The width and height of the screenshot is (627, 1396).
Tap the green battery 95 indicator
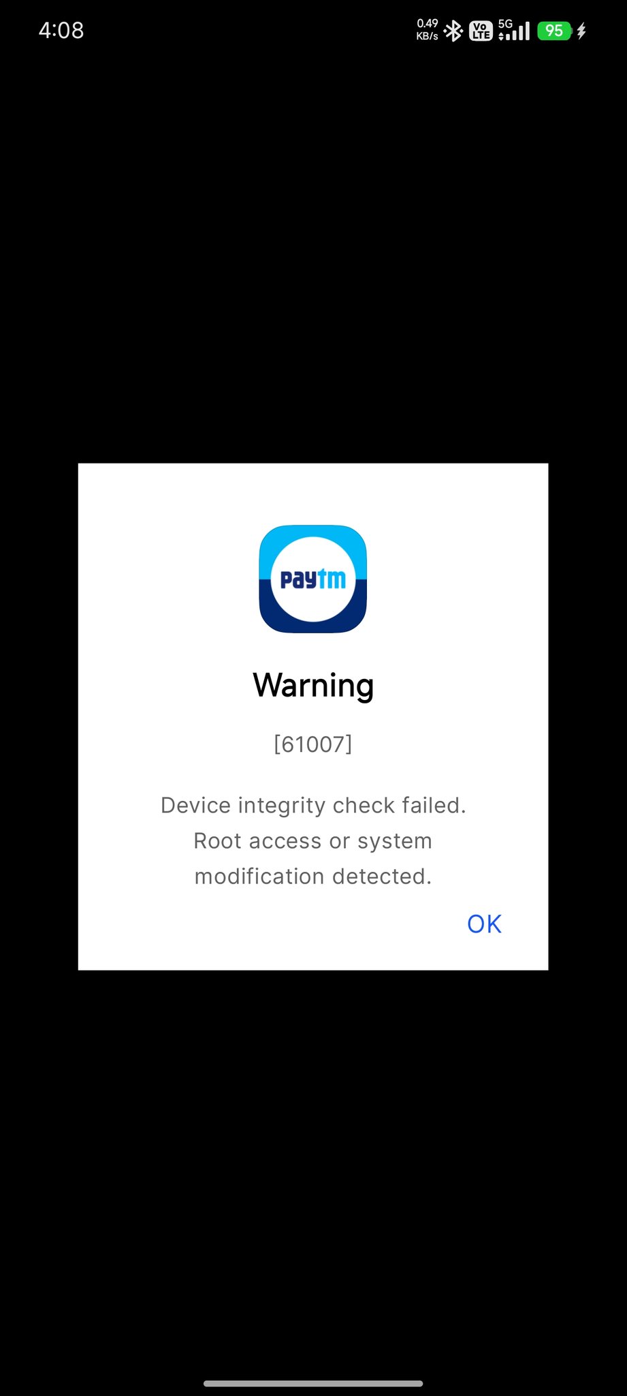coord(554,31)
